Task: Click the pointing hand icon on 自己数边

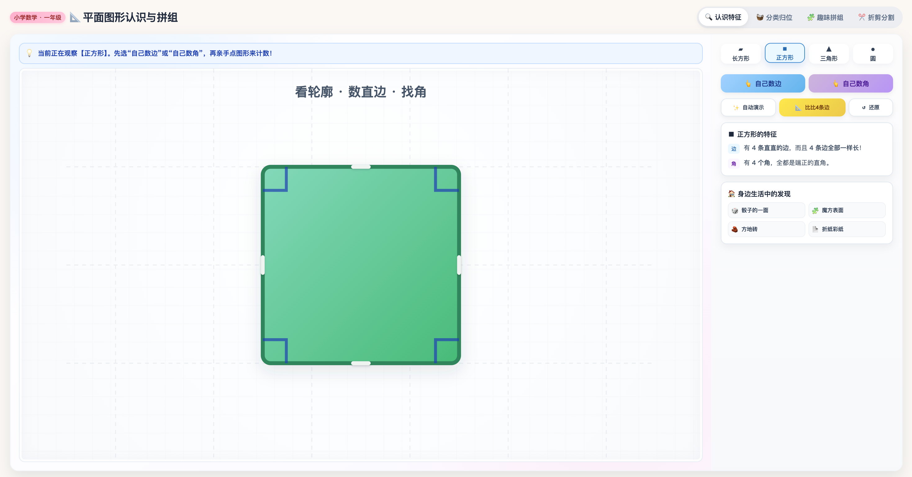Action: coord(748,84)
